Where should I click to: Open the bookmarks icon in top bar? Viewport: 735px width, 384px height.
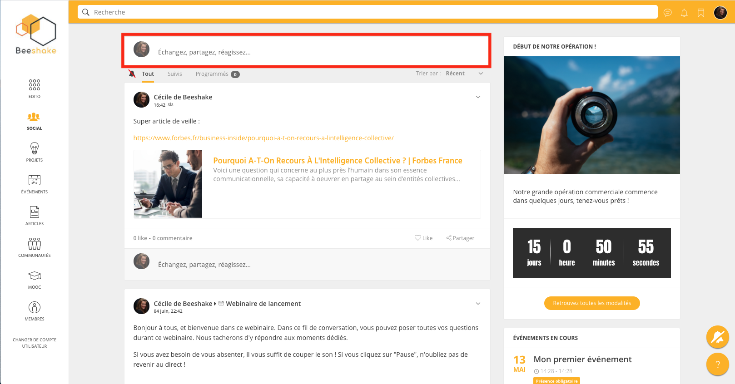pos(701,13)
